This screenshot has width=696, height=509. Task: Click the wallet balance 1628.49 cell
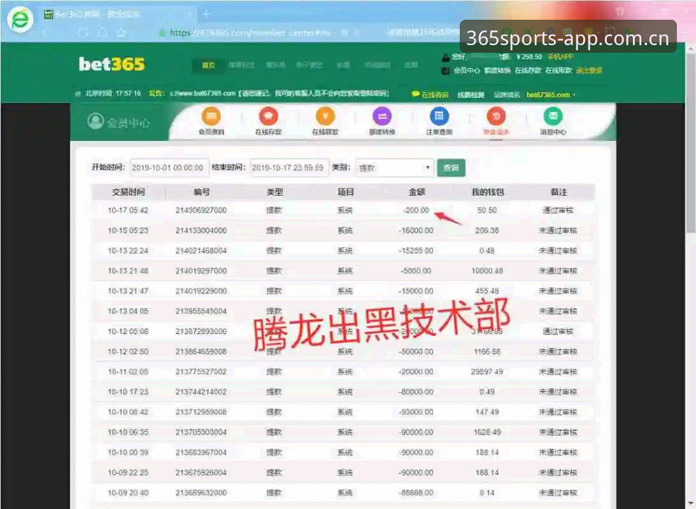click(487, 432)
